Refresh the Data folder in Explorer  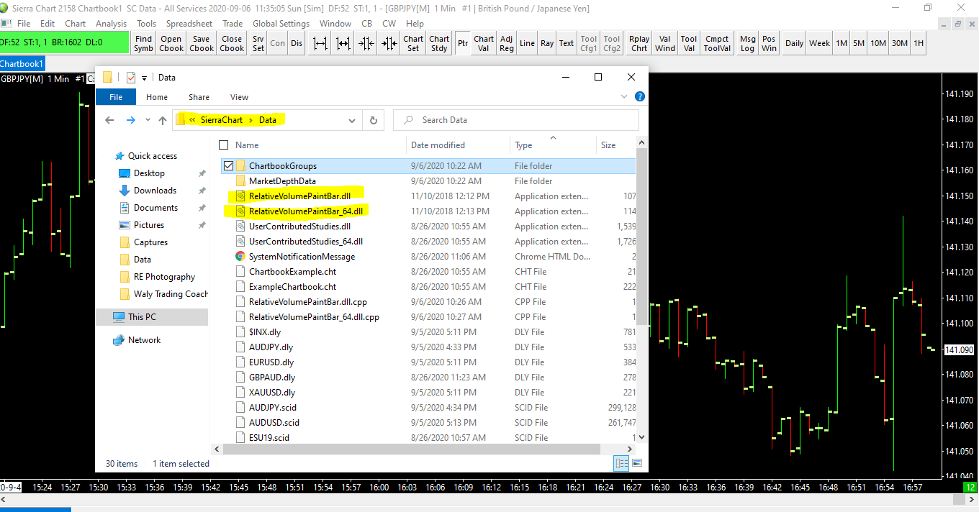coord(373,120)
